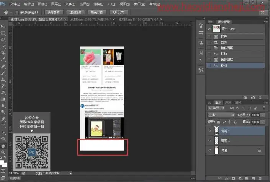Select the Pen tool
Image resolution: width=270 pixels, height=182 pixels.
click(3, 119)
